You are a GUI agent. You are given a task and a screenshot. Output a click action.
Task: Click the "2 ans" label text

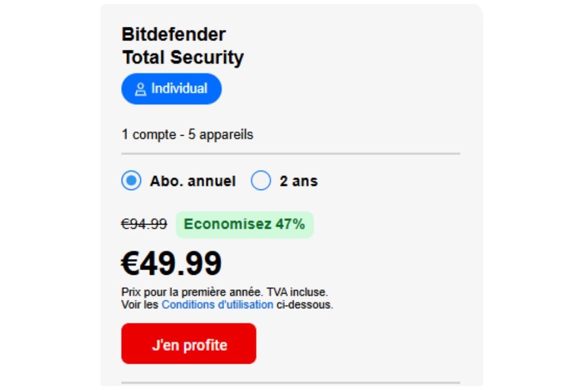298,181
